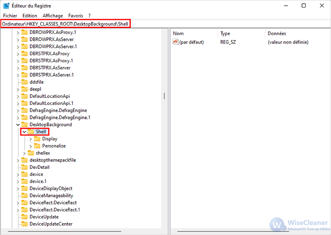Minimize the Registry Editor window
The image size is (331, 235).
[x=286, y=6]
